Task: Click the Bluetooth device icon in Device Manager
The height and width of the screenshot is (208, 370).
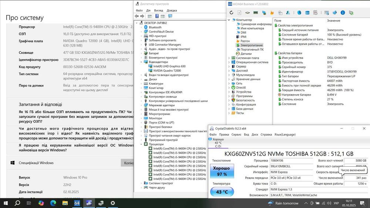Action: coord(146,27)
